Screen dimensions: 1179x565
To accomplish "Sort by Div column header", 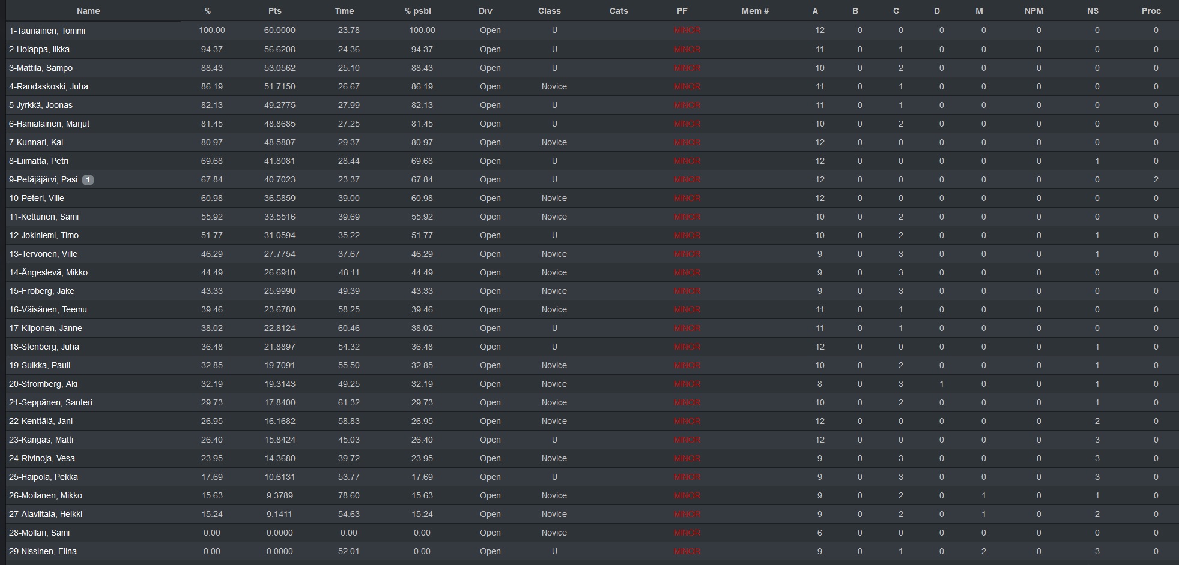I will [485, 11].
